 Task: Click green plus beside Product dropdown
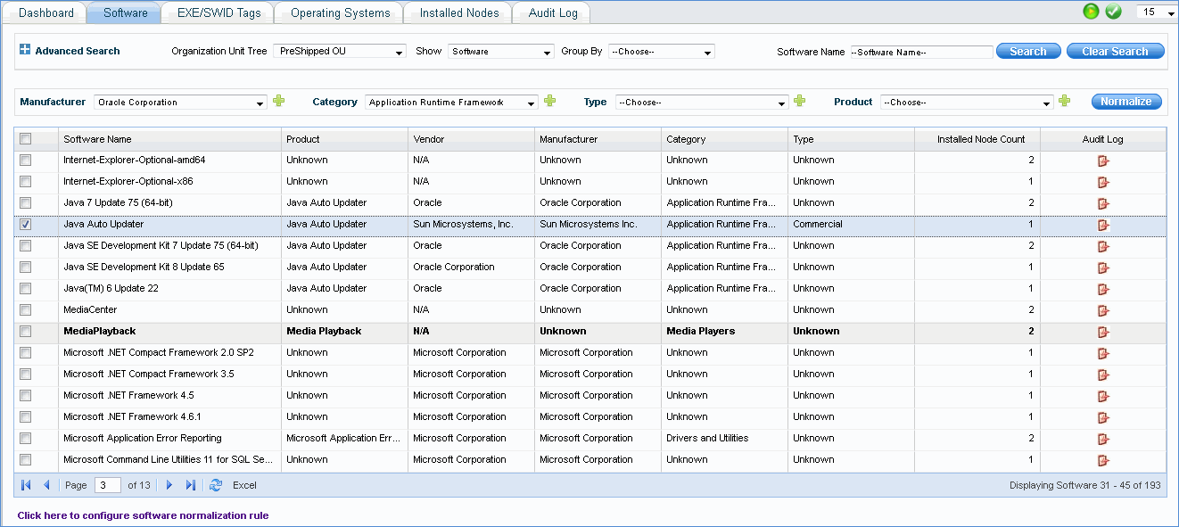1064,102
